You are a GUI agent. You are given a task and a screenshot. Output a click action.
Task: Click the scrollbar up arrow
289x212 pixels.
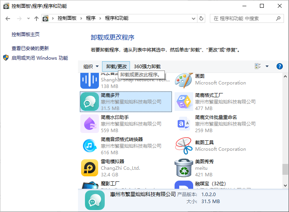coord(285,76)
